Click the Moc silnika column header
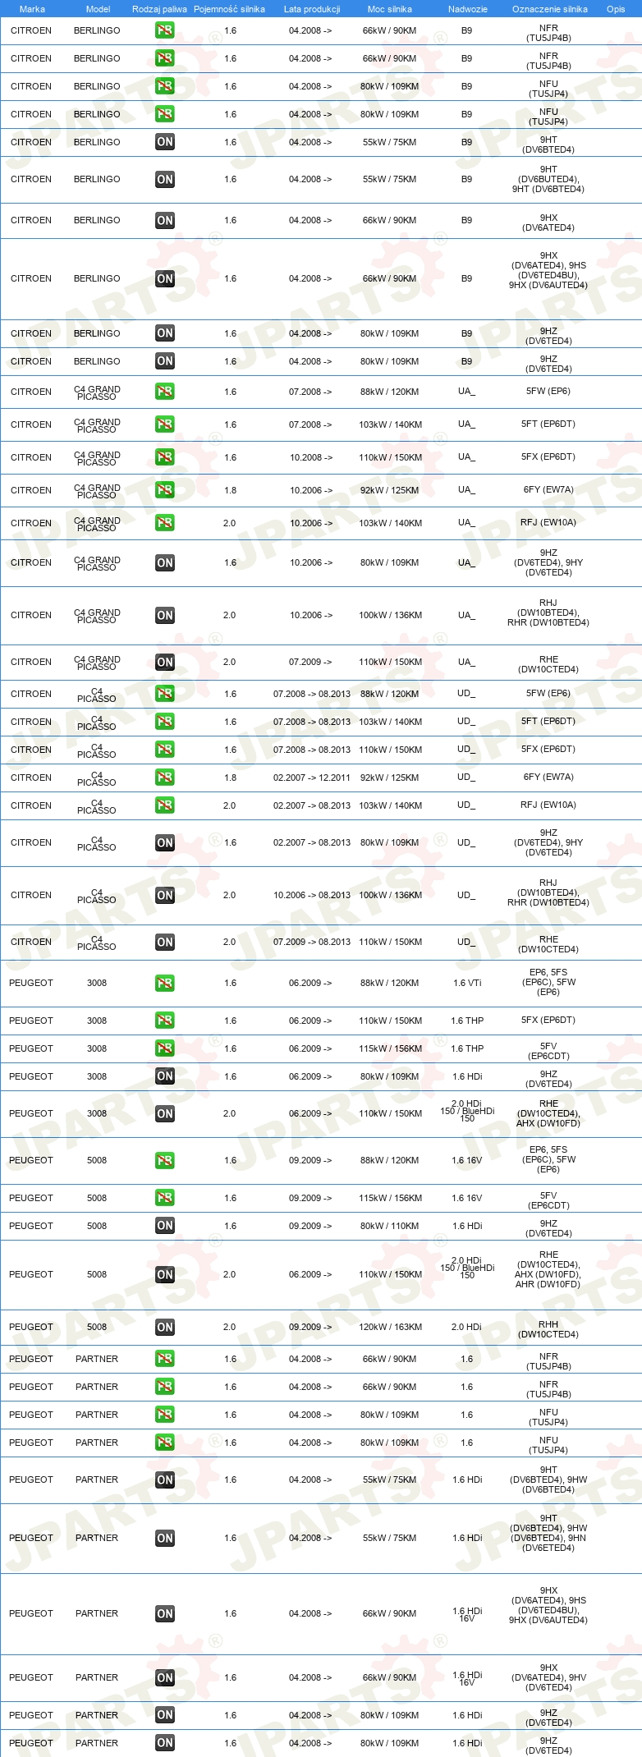This screenshot has width=642, height=1757. tap(390, 9)
